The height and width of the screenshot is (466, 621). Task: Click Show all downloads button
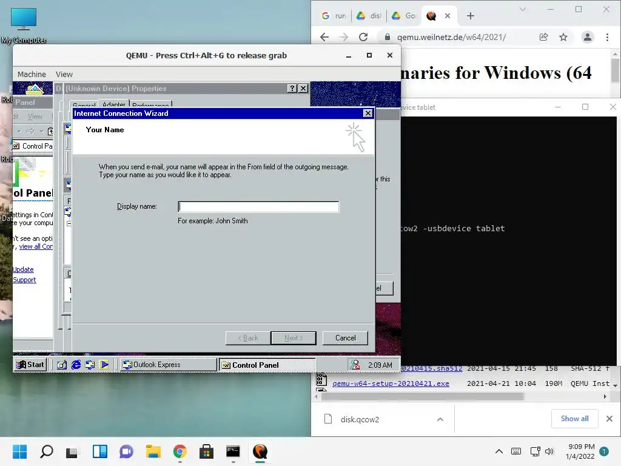pos(574,419)
